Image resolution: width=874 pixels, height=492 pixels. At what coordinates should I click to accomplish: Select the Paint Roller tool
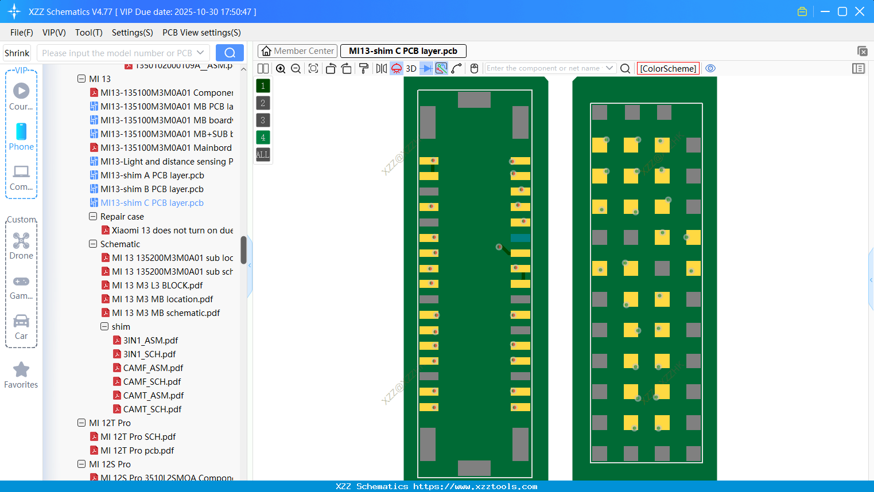[x=363, y=68]
